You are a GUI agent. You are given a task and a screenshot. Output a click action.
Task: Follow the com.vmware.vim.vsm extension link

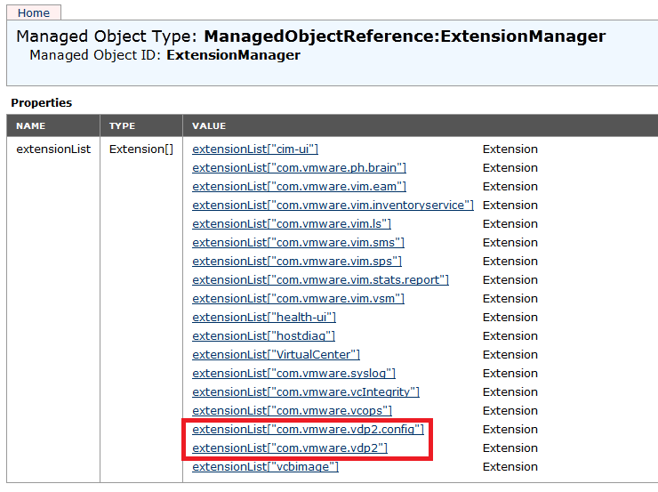298,299
